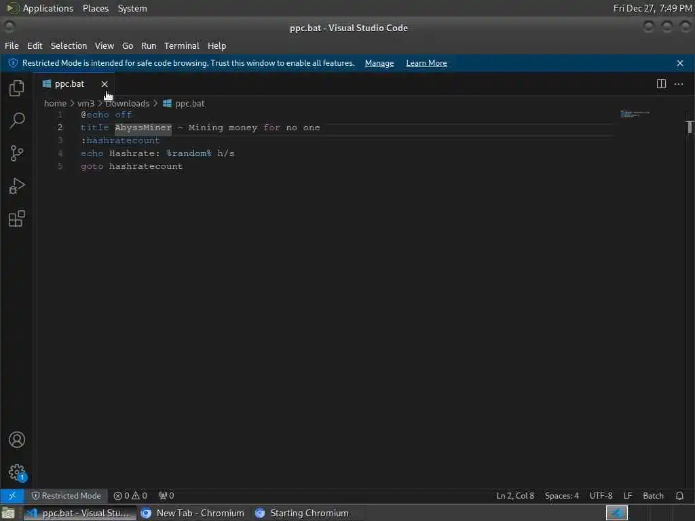Close the ppc.bat editor tab
Viewport: 695px width, 521px height.
[x=105, y=83]
